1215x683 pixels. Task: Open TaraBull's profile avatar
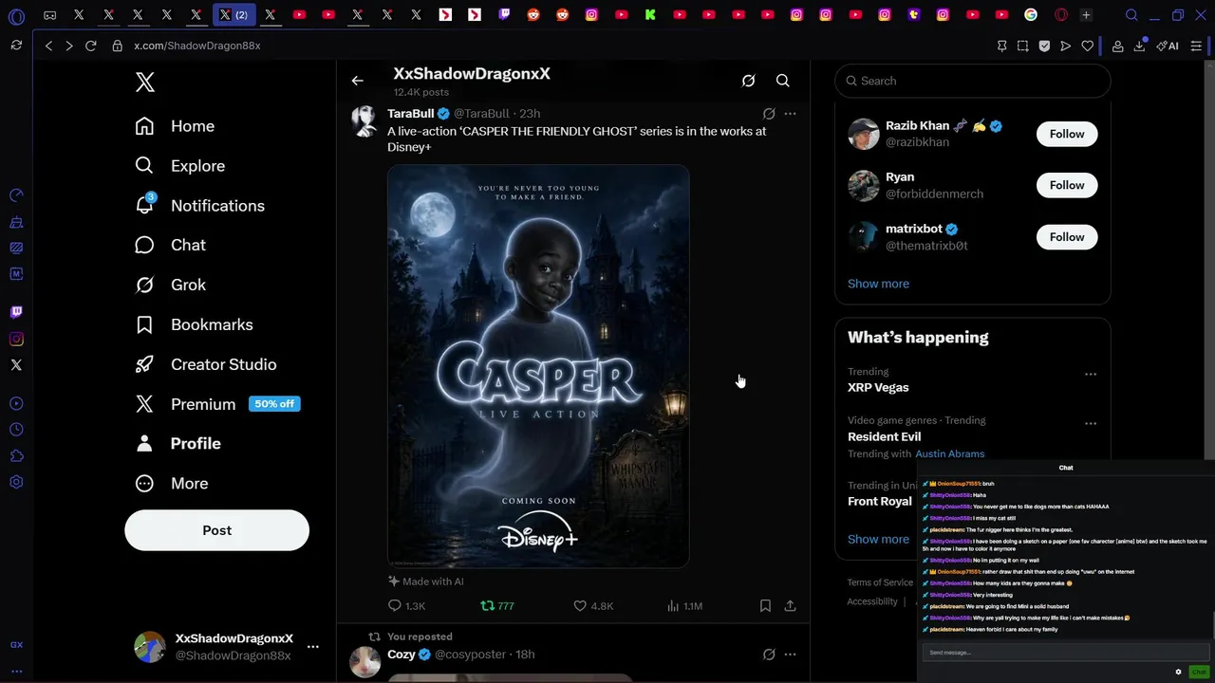point(365,120)
